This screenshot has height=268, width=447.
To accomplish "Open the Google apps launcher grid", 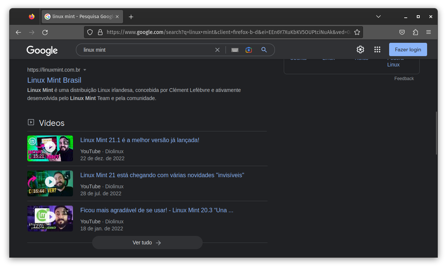I will click(377, 49).
